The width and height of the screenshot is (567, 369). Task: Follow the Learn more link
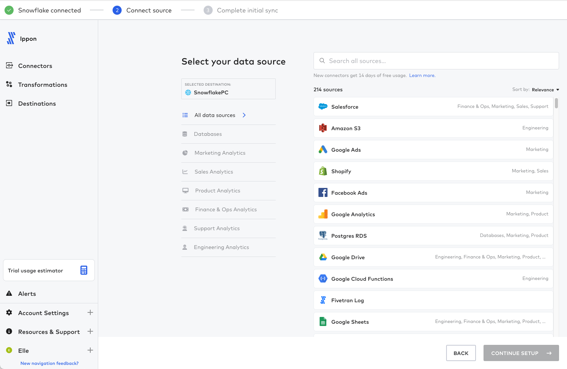pos(422,75)
